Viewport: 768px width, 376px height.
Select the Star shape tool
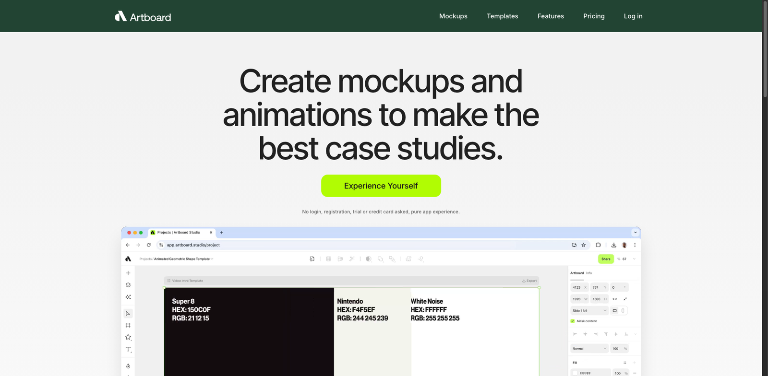[x=128, y=337]
